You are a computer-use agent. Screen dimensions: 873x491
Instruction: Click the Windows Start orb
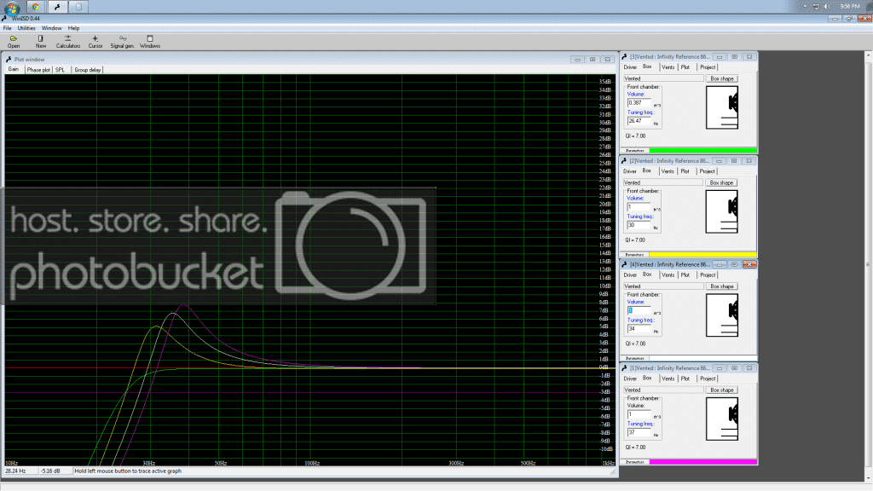pyautogui.click(x=11, y=7)
